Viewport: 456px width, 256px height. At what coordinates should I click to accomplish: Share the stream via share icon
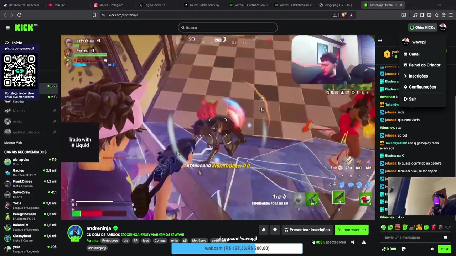(x=352, y=242)
